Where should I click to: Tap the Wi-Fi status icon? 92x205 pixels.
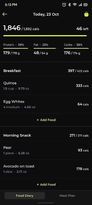75,5
